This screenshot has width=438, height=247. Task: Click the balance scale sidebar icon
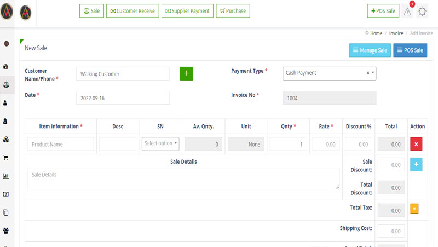coord(6,85)
